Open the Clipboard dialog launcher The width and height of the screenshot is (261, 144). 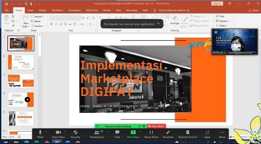click(x=18, y=31)
